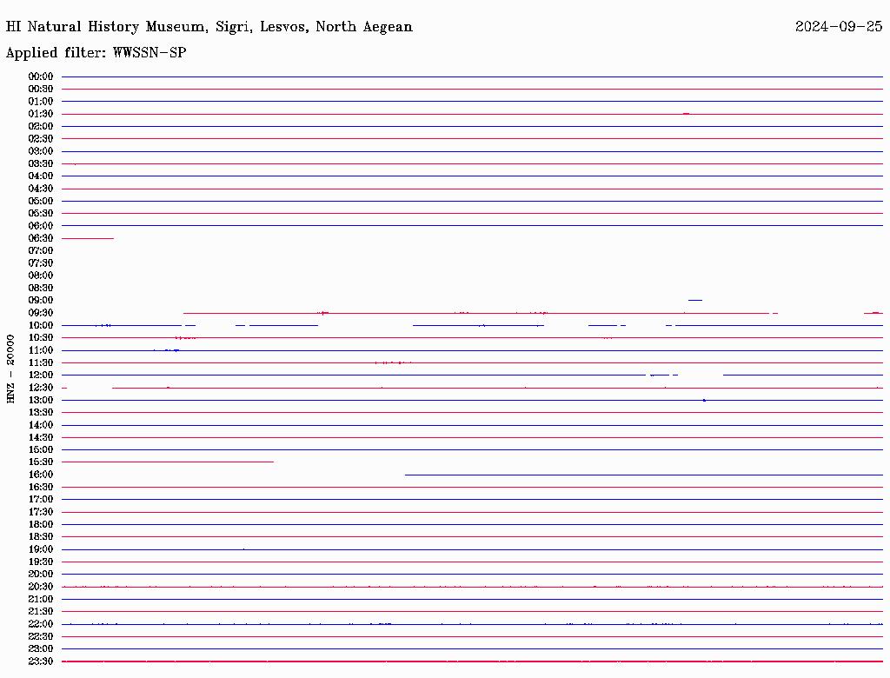Select the 22:30 time label
The image size is (890, 678).
(x=41, y=636)
